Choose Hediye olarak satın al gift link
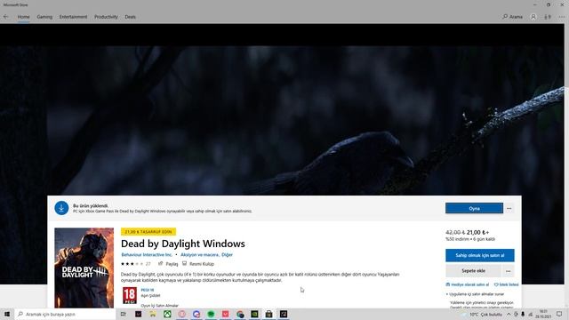 point(468,284)
